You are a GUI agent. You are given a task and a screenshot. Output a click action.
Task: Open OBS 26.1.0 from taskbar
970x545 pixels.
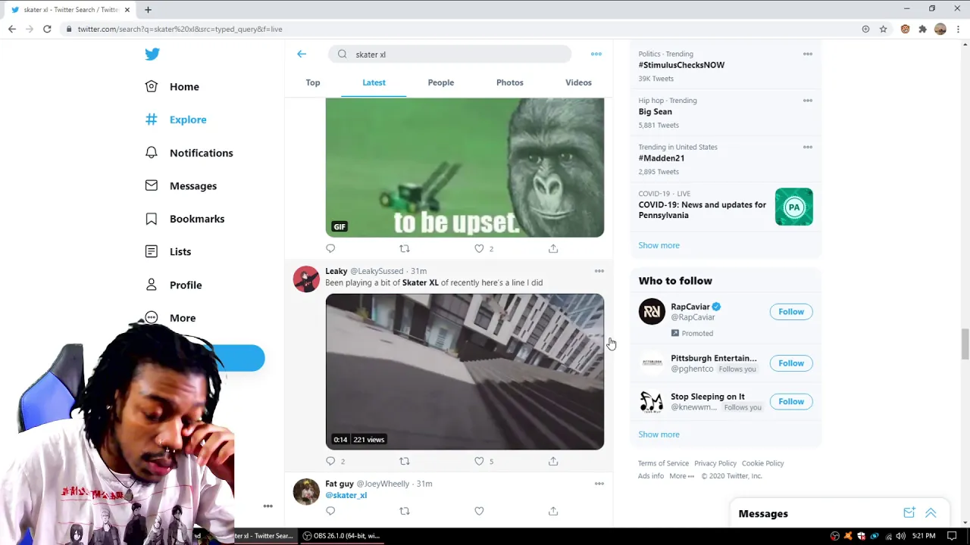click(341, 536)
